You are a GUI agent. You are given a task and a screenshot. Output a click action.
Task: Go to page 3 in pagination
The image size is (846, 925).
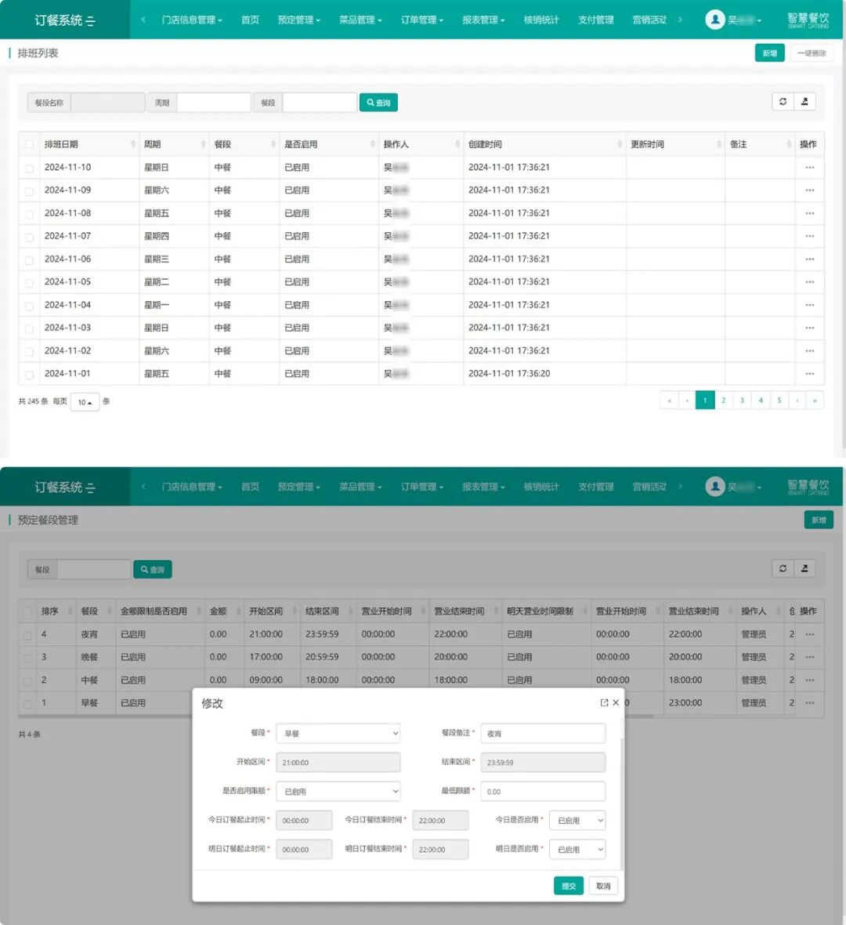742,400
